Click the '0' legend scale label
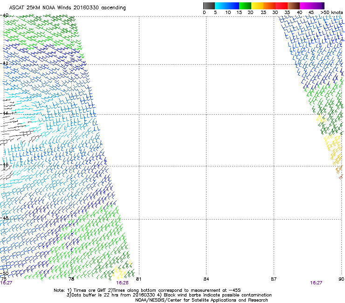Screen dimensions: 345x303 click(x=204, y=13)
